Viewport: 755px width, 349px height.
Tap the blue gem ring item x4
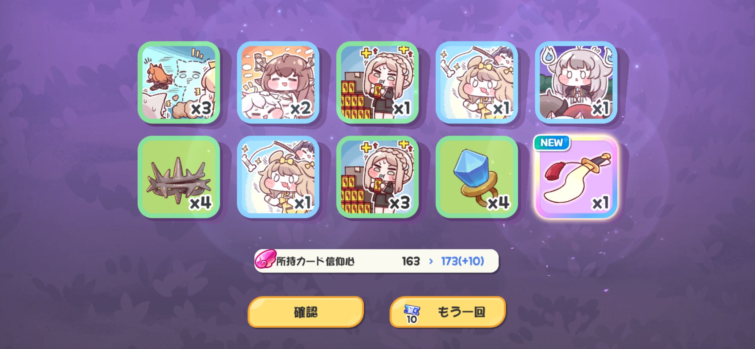[476, 177]
